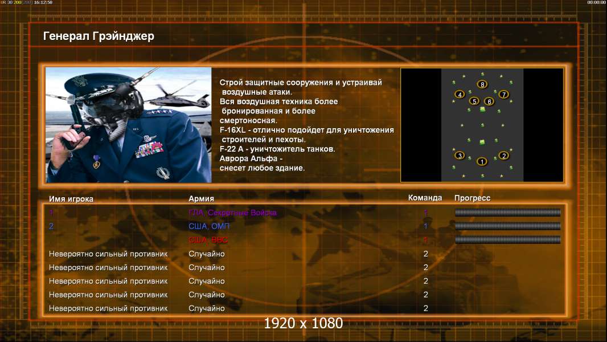Select start position 5 marker on map
The image size is (607, 342).
[x=474, y=101]
